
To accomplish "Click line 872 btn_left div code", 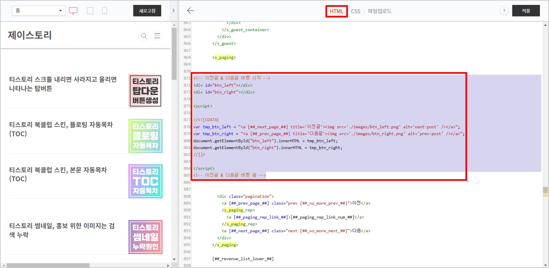I will [x=223, y=85].
